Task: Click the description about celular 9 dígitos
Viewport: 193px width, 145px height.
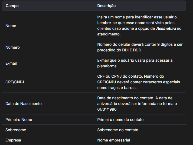Action: click(x=140, y=47)
